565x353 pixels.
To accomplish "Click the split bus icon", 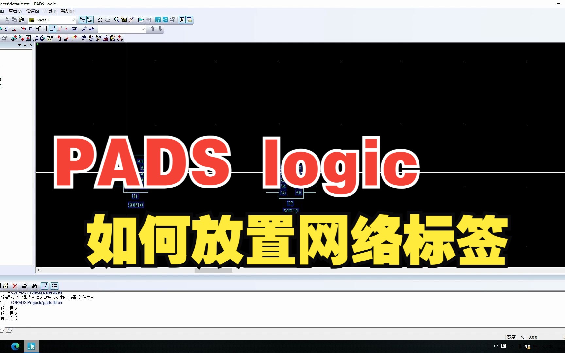I will [x=45, y=29].
